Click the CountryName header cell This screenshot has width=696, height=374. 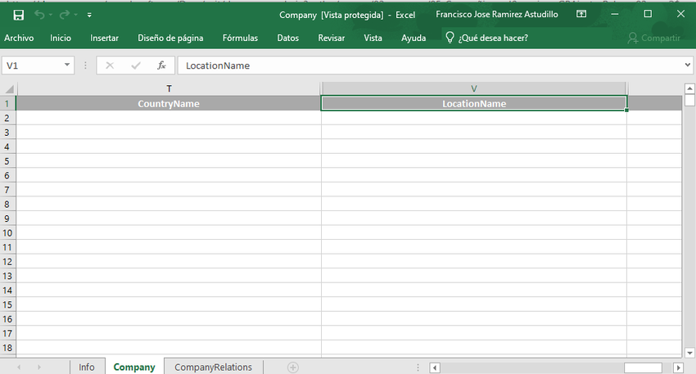click(x=169, y=103)
